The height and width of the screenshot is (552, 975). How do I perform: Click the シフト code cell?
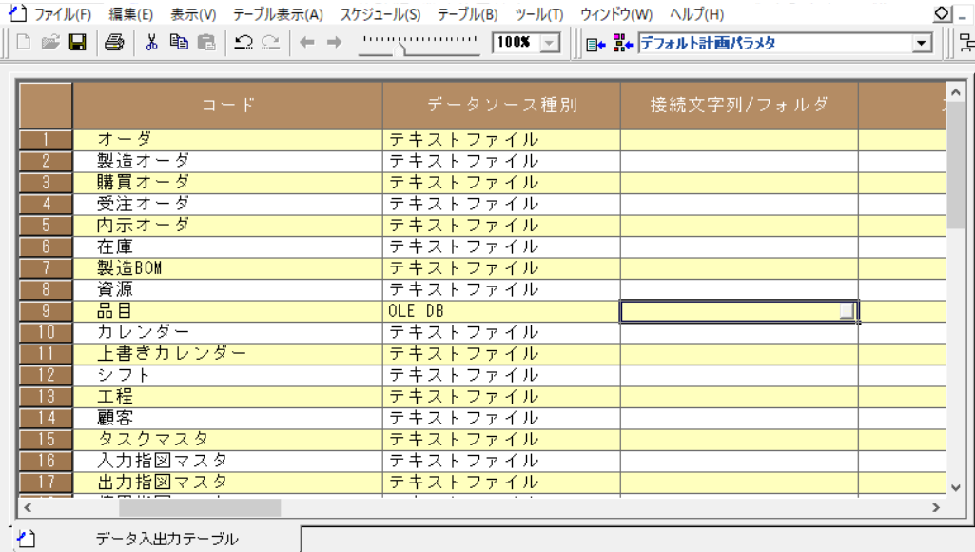[227, 375]
